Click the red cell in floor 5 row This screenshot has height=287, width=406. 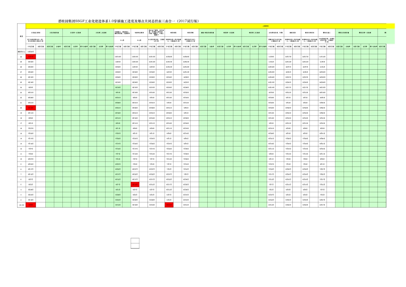(135, 184)
